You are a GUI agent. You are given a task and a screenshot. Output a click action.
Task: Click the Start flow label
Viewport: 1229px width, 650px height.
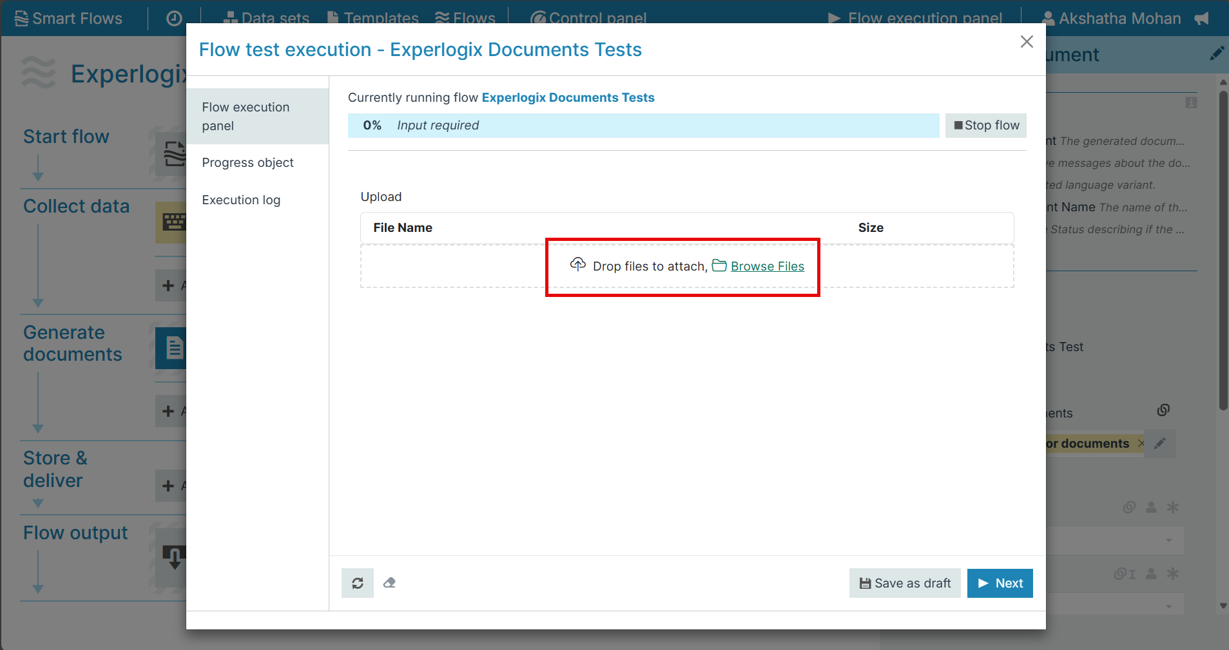click(x=66, y=137)
